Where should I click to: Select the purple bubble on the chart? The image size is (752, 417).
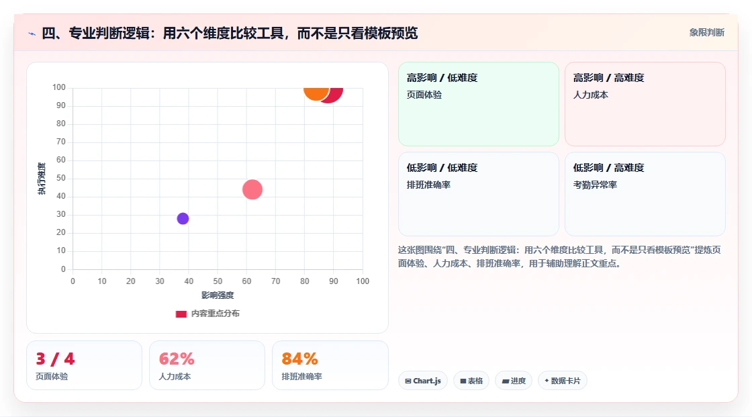pos(183,218)
